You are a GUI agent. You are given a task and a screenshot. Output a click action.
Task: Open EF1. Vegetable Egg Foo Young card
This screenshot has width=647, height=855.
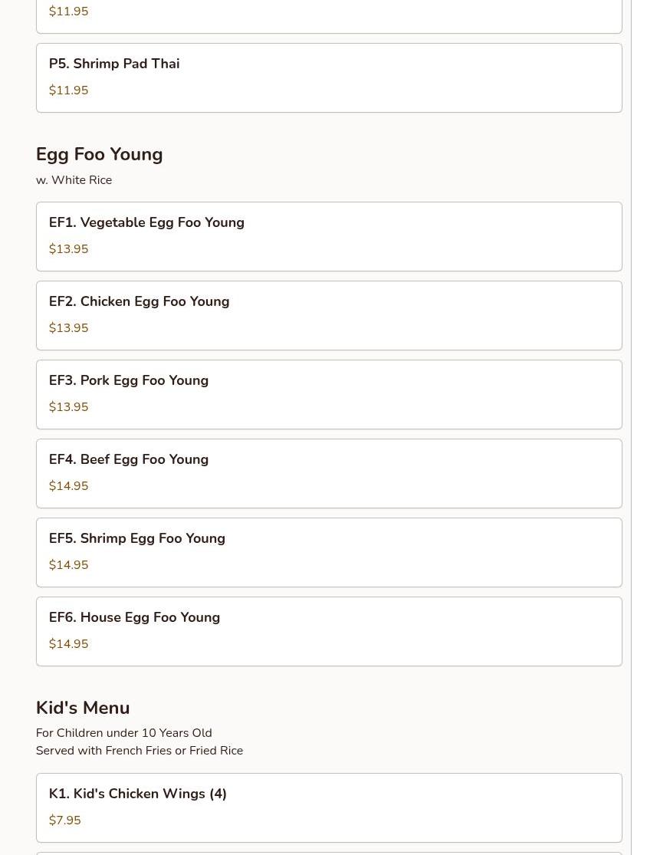tap(329, 237)
